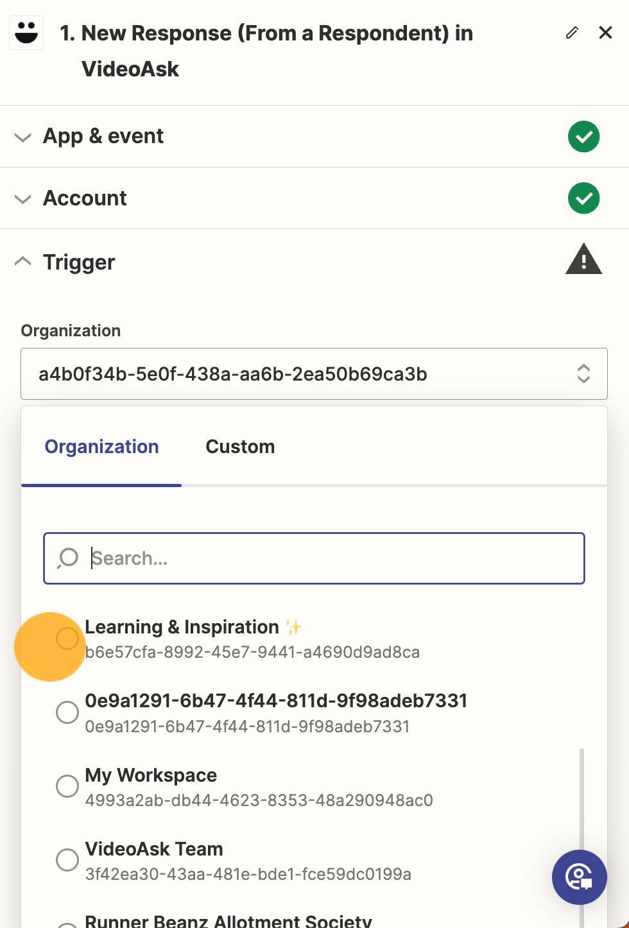The width and height of the screenshot is (629, 928).
Task: Choose the My Workspace radio option
Action: [67, 786]
